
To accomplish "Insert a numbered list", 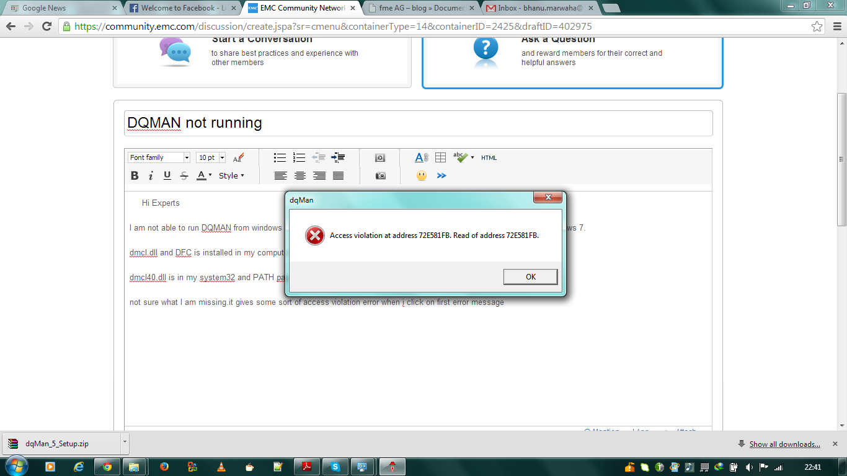I will click(299, 157).
